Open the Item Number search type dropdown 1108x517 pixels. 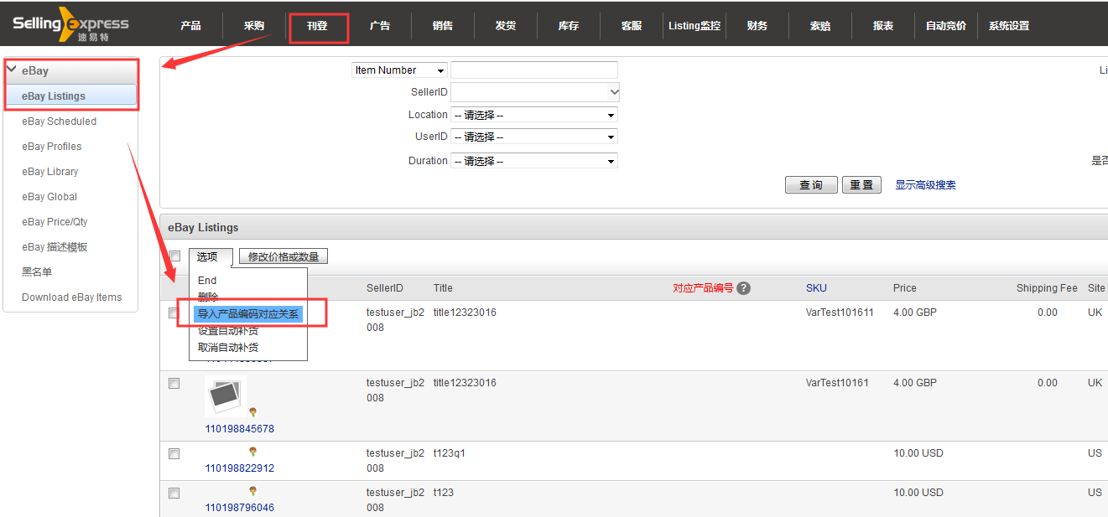coord(399,70)
